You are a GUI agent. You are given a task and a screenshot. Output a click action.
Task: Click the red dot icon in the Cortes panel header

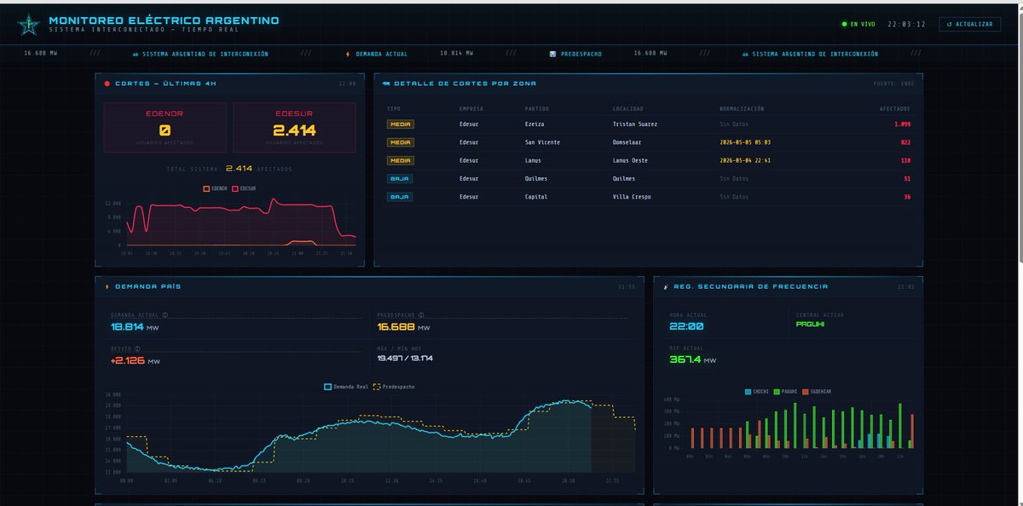[x=107, y=83]
